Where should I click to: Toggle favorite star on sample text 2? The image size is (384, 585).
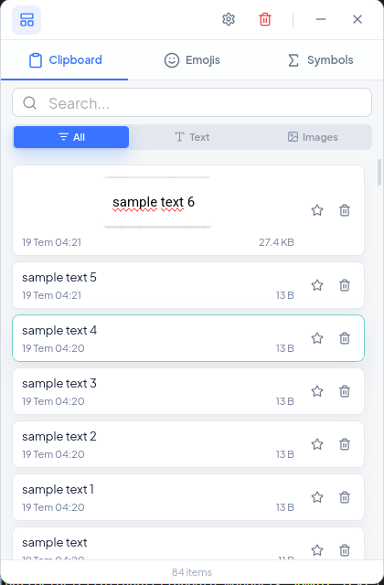(x=317, y=444)
